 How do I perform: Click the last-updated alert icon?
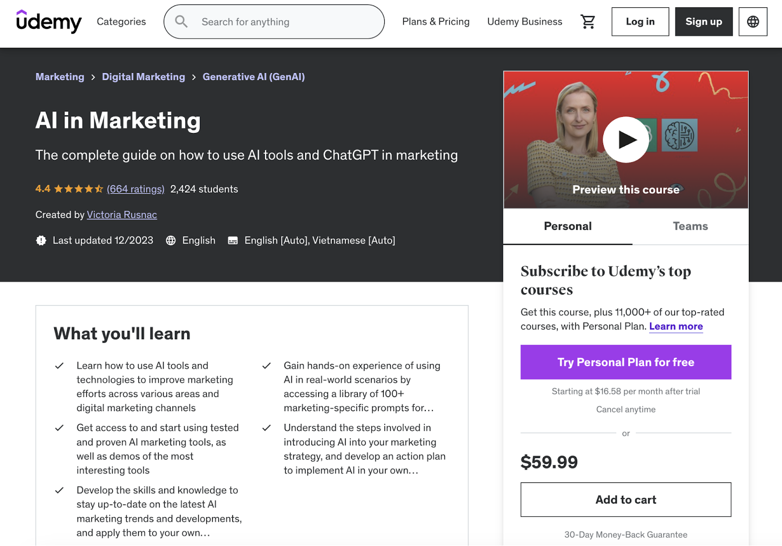coord(41,240)
